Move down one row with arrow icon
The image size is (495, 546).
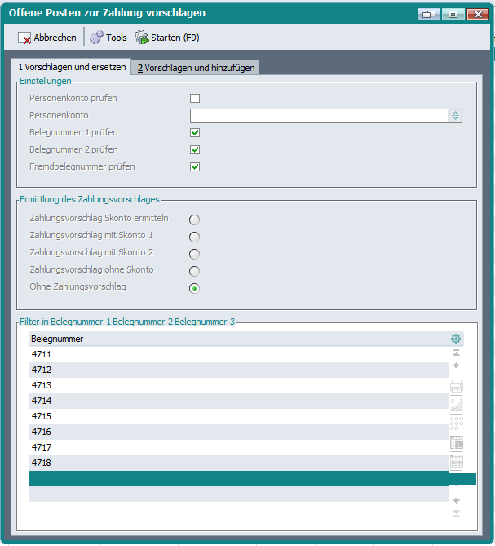pos(457,499)
